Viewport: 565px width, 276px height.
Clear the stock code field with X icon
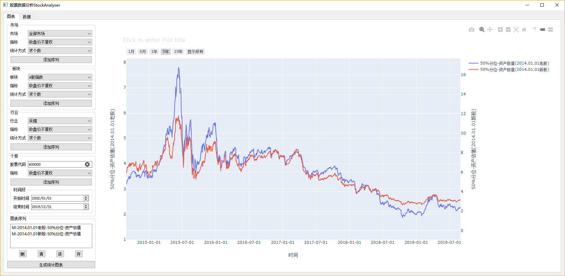87,164
